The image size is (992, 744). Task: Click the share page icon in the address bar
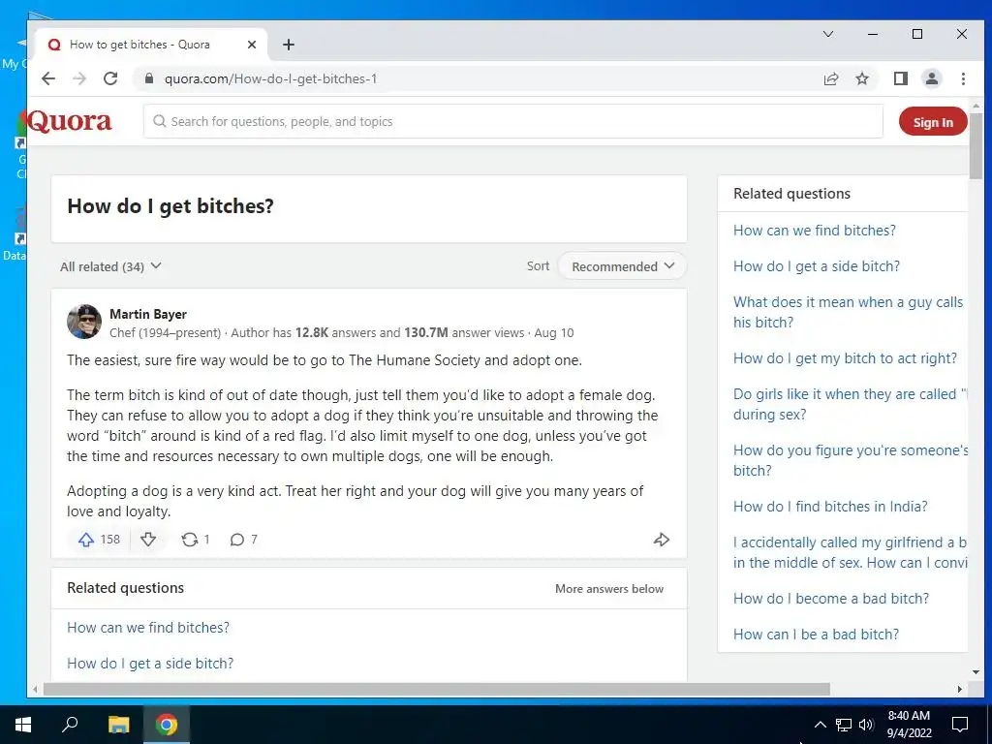[830, 78]
